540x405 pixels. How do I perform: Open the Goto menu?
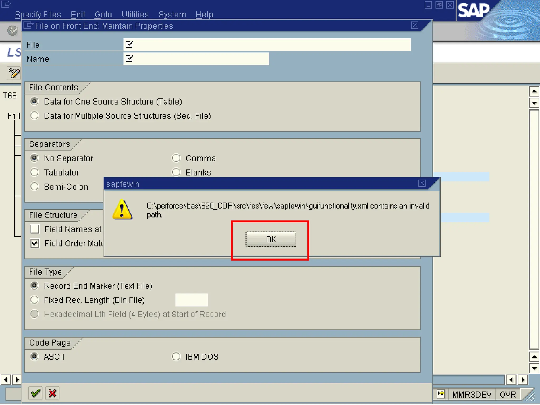(x=103, y=15)
